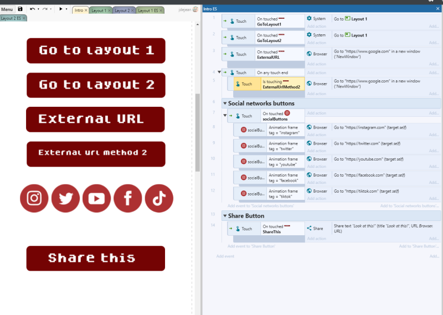Close the Layout 1 tab
443x315 pixels.
pyautogui.click(x=109, y=11)
